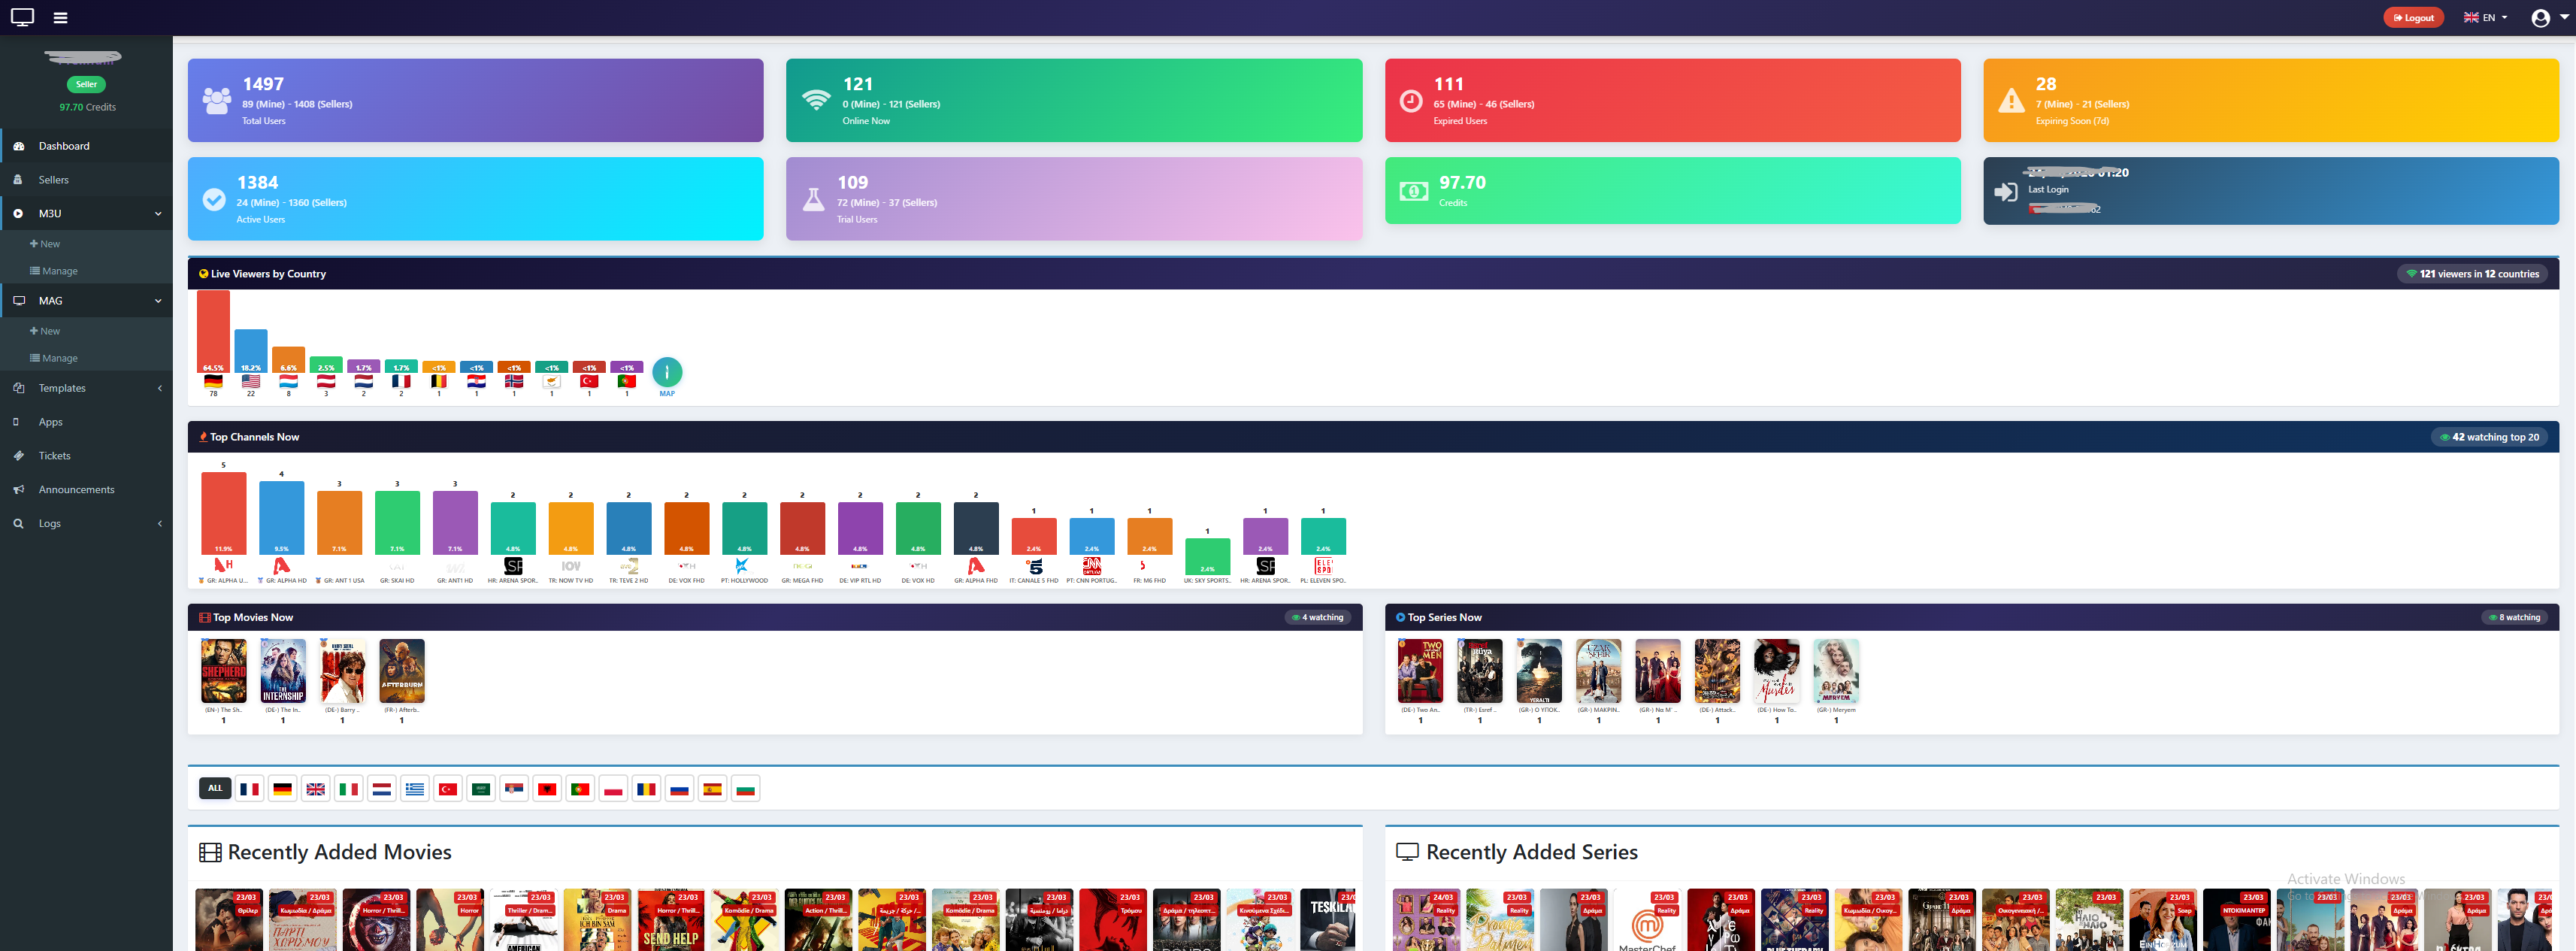2576x951 pixels.
Task: Click the Announcements megaphone icon
Action: 20,489
